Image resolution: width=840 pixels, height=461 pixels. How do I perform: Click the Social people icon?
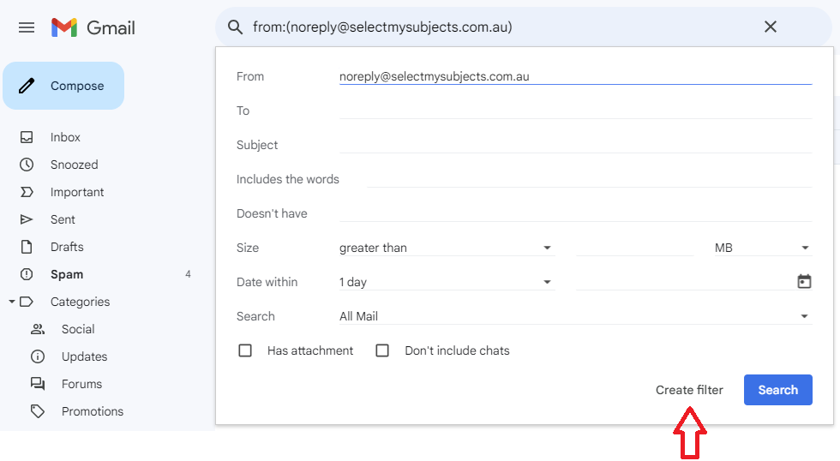[x=38, y=329]
